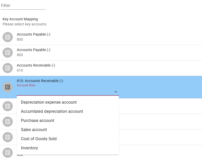Focus the Filter text field
Screen dimensions: 202x160
point(23,6)
